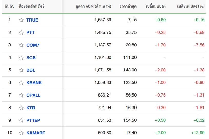
Task: Add PTTEP to favorites star
Action: (x=21, y=120)
